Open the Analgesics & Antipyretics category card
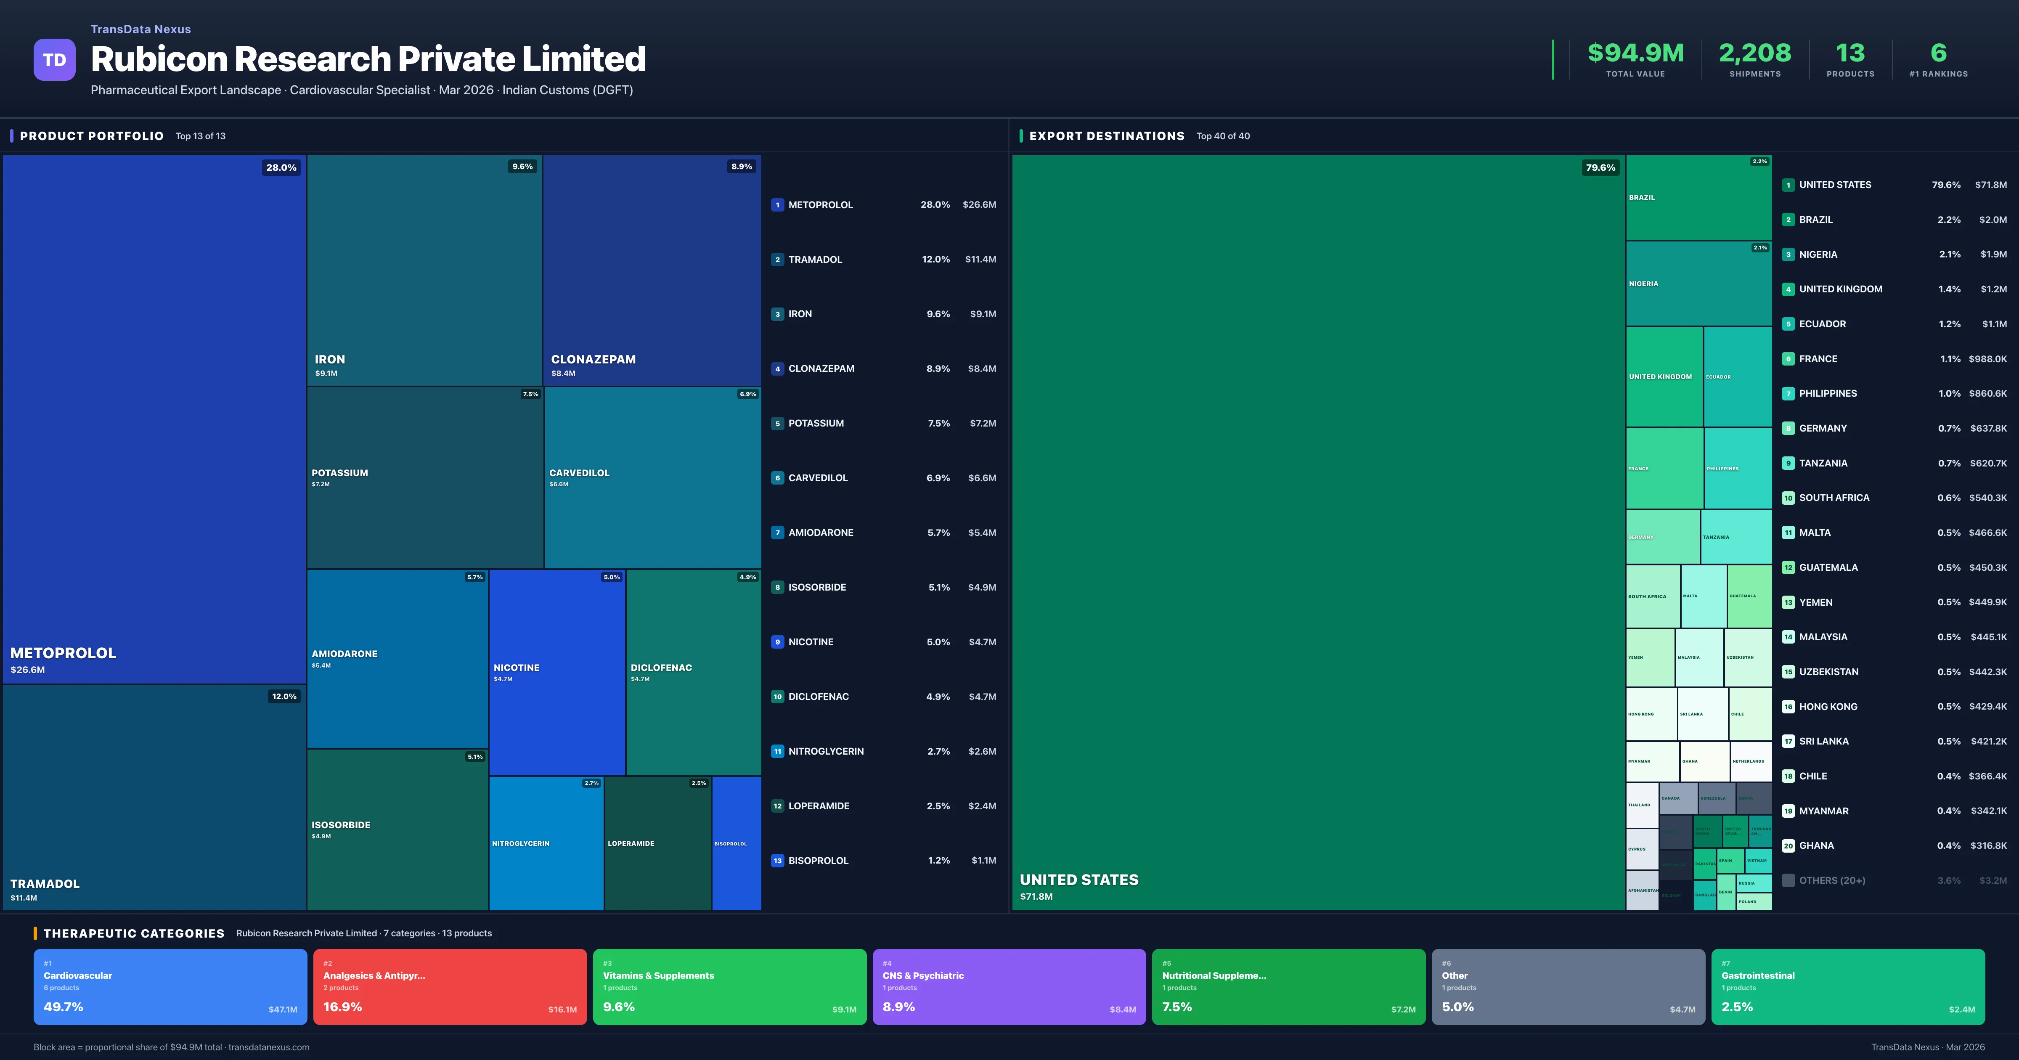This screenshot has height=1060, width=2019. click(450, 986)
